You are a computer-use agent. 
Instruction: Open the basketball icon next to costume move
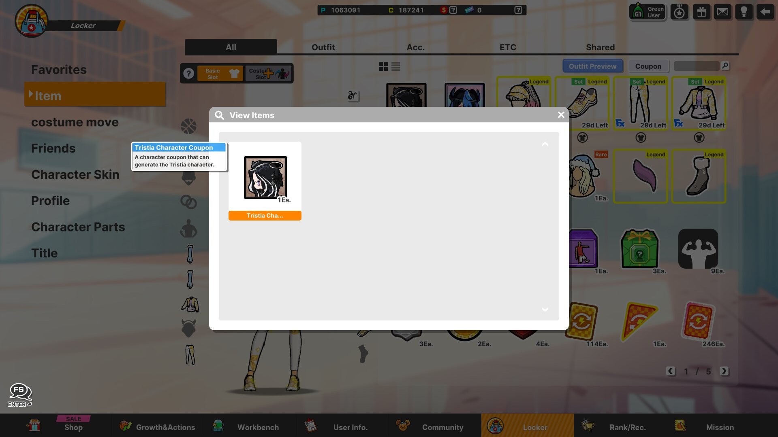click(x=189, y=126)
